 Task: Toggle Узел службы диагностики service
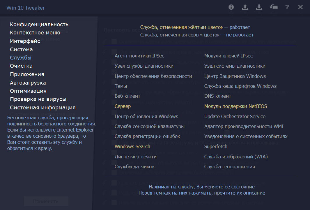click(144, 66)
